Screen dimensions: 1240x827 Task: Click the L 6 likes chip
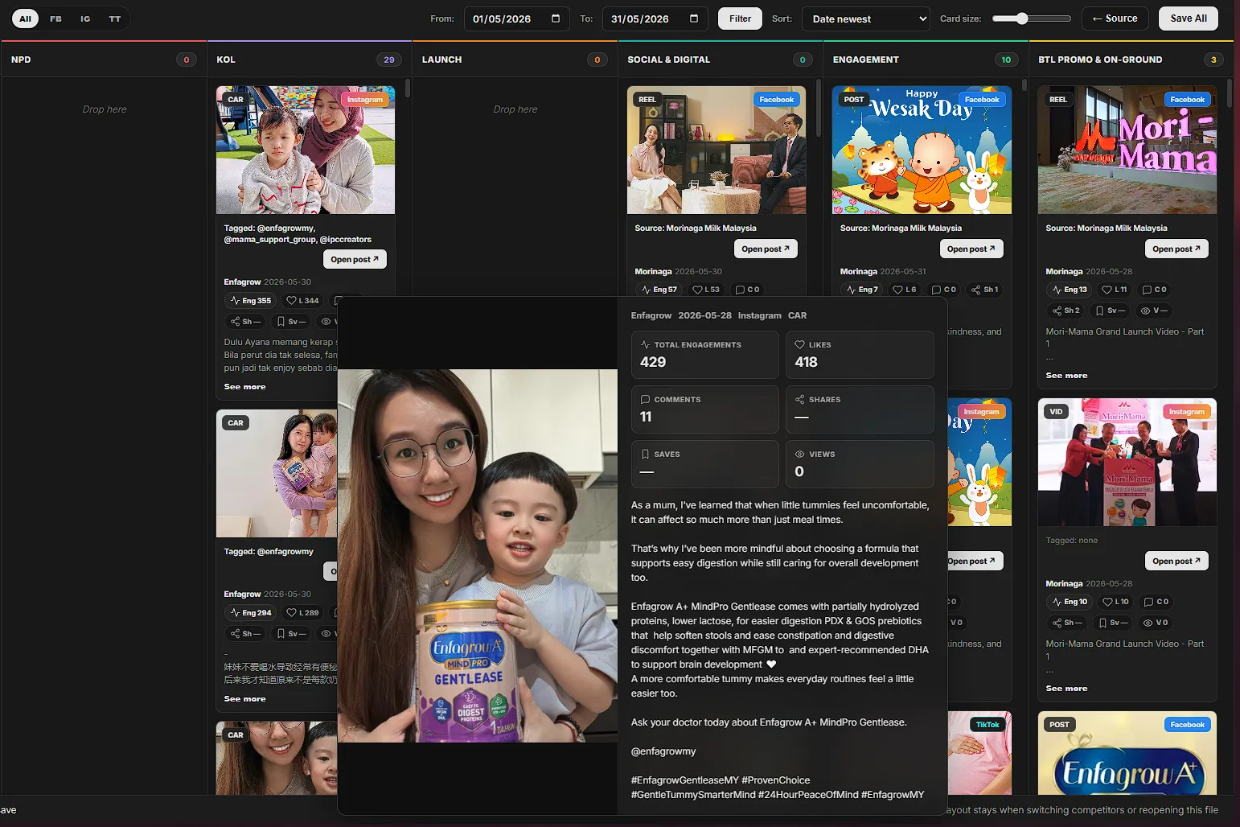[905, 290]
